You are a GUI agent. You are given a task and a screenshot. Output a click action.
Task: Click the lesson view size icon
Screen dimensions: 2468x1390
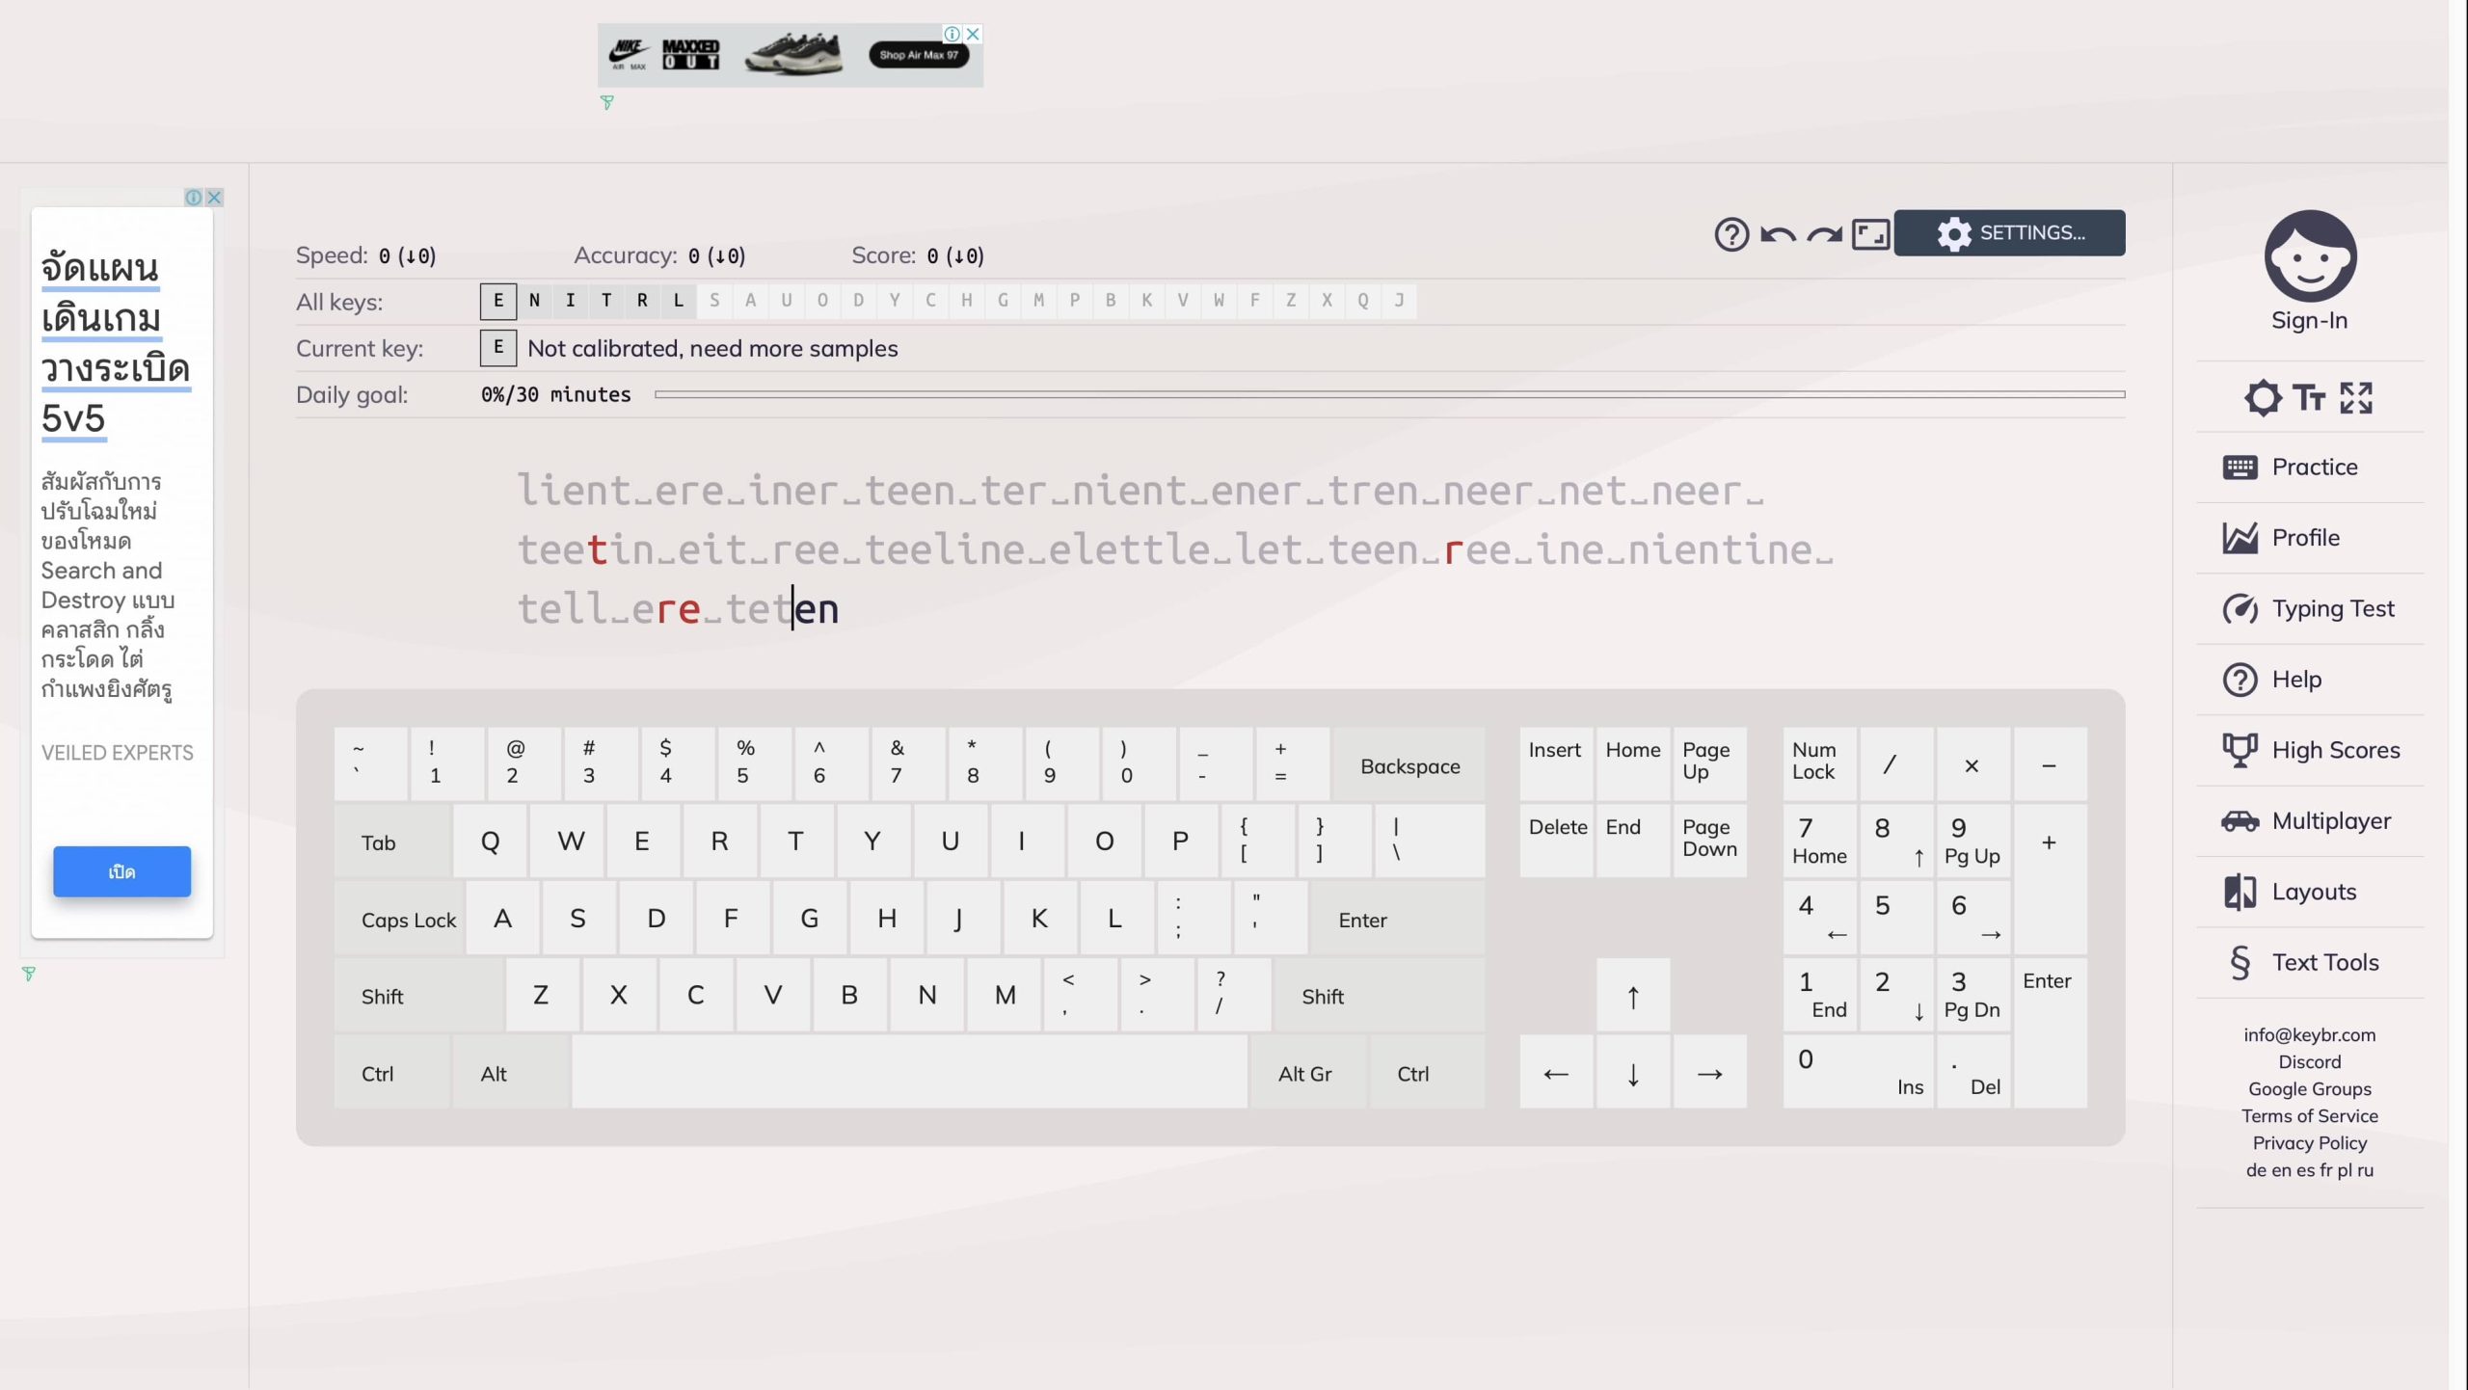1870,234
